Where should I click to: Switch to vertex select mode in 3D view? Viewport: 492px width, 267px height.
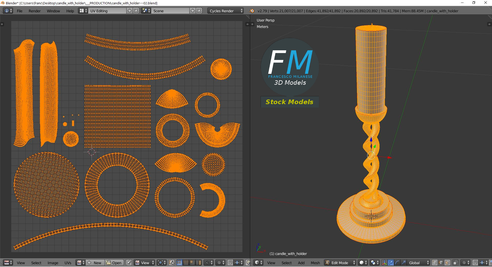(x=435, y=263)
